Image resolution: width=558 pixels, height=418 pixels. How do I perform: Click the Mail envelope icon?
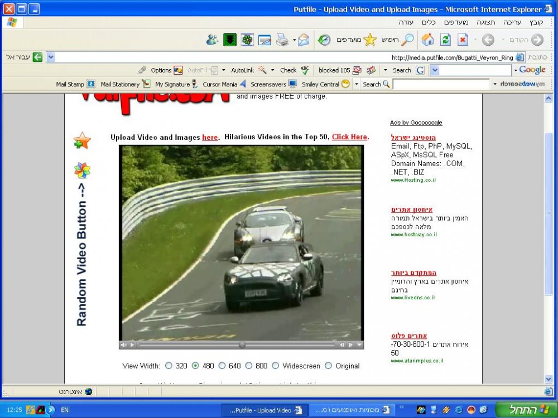tap(304, 40)
